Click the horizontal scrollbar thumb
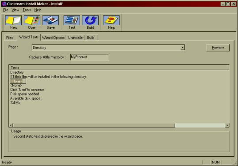The height and width of the screenshot is (166, 238). pyautogui.click(x=94, y=125)
